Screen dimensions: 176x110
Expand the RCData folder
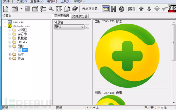10,42
